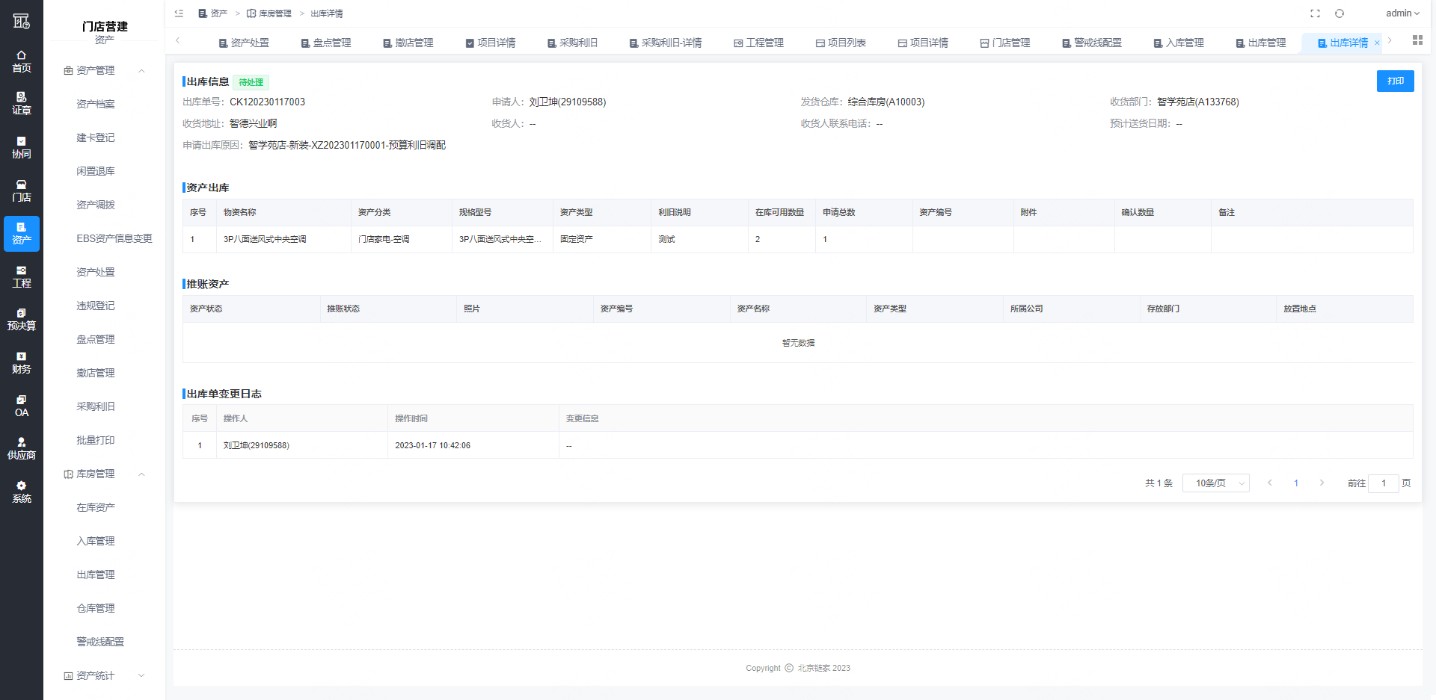Open the 工程 engineering module icon
The width and height of the screenshot is (1436, 700).
[21, 270]
